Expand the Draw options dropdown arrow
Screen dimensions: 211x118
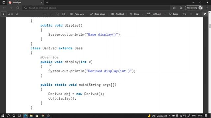pos(142,14)
